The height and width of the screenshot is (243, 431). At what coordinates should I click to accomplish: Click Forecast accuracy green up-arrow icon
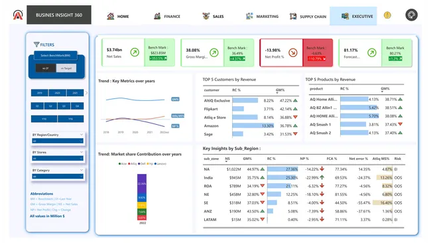point(372,52)
